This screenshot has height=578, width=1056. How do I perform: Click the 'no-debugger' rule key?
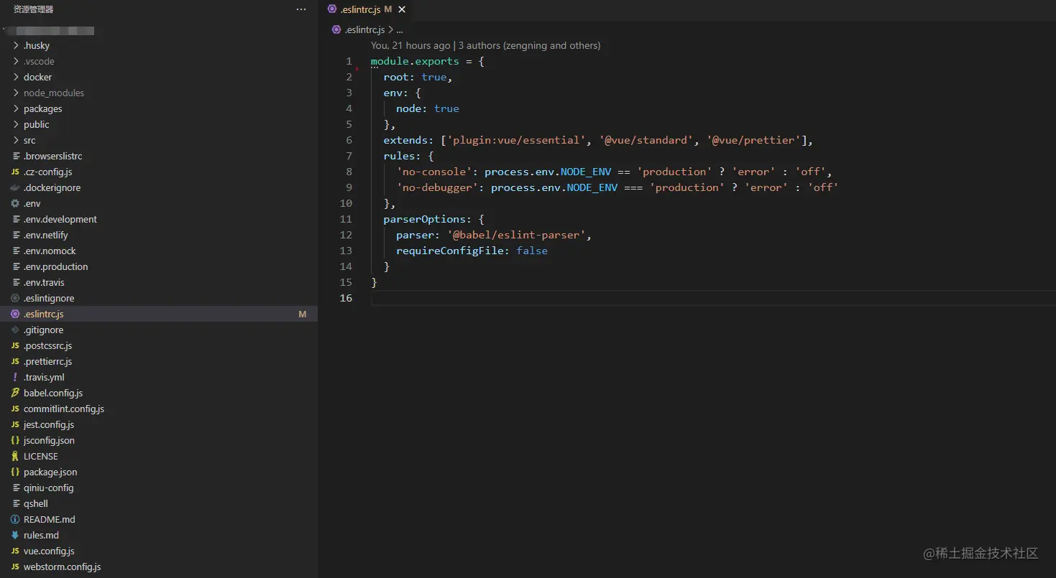[437, 187]
